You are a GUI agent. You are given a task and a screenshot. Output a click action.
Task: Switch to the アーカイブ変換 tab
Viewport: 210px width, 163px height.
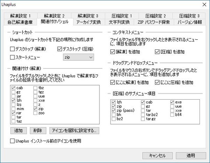click(89, 22)
